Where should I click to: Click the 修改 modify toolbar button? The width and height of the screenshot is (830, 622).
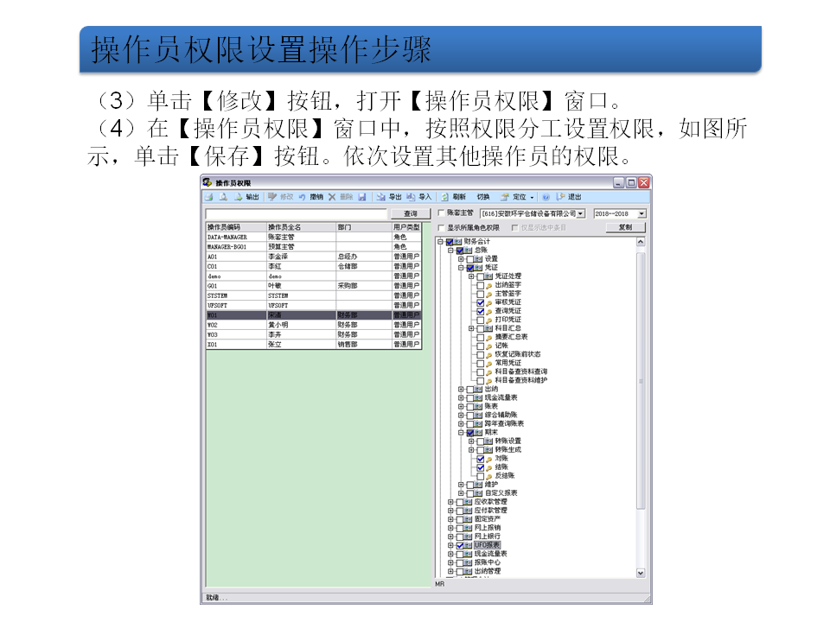click(280, 197)
